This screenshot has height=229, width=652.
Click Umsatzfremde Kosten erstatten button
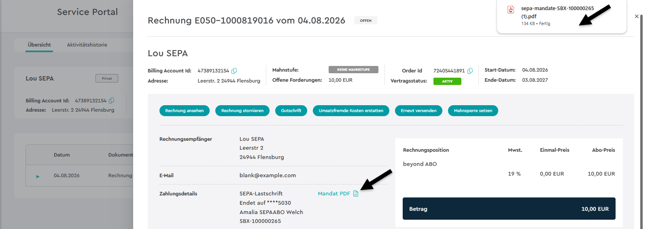point(351,111)
